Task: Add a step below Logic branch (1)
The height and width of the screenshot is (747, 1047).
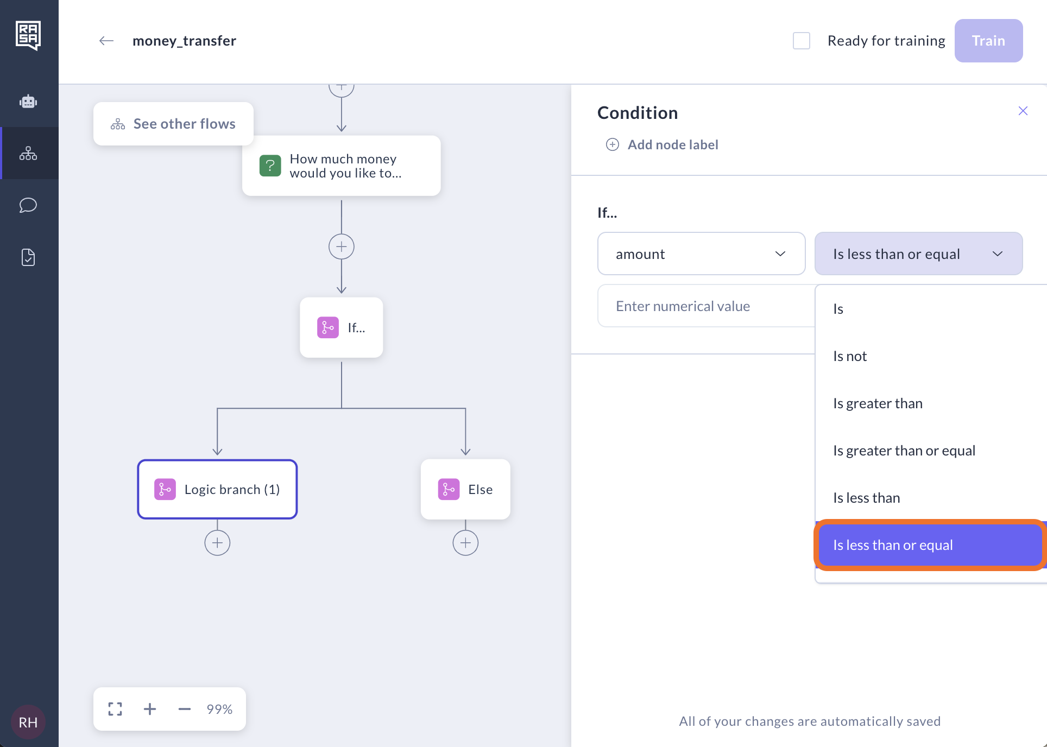Action: [217, 543]
